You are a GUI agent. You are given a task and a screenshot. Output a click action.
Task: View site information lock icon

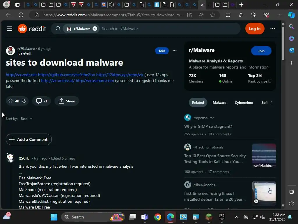coord(37,15)
